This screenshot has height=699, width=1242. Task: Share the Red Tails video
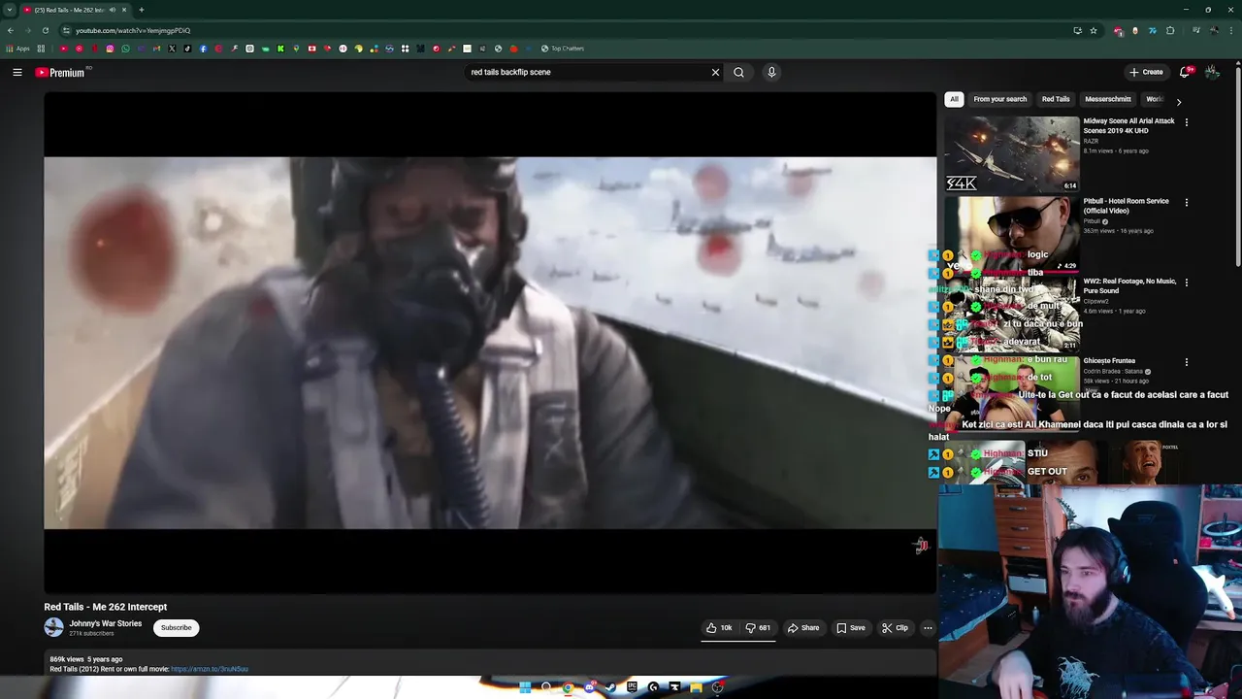[803, 628]
